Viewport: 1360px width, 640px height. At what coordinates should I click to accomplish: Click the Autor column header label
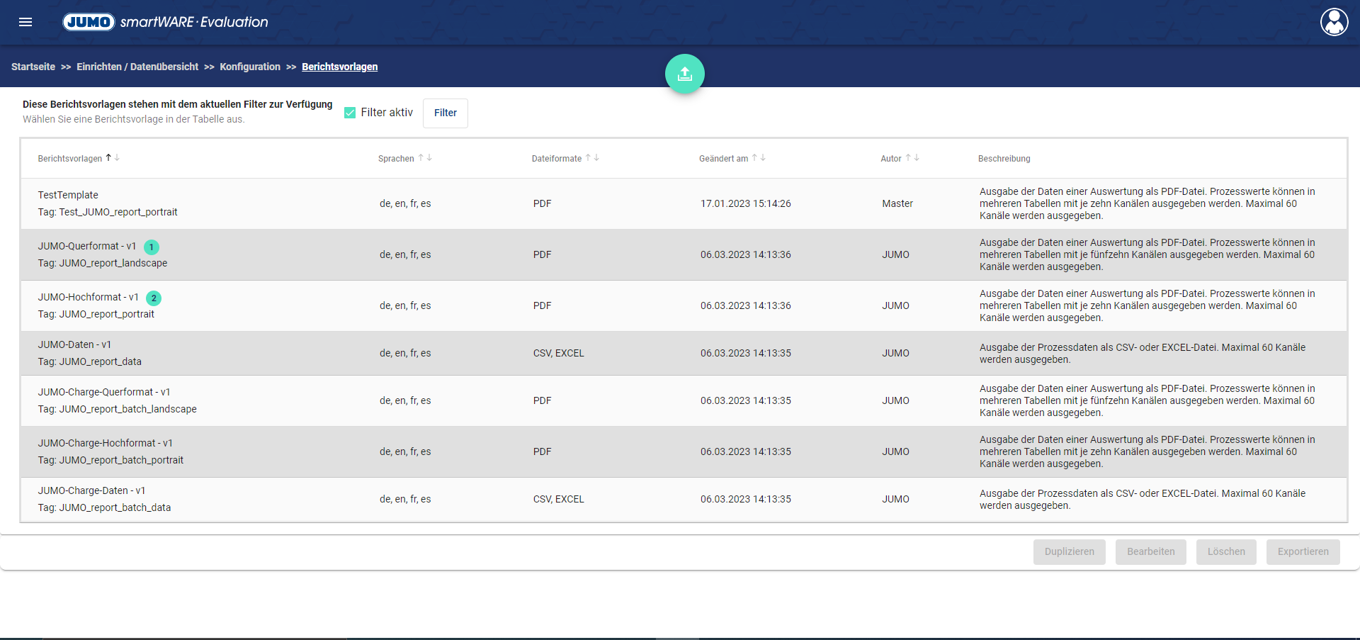coord(891,159)
